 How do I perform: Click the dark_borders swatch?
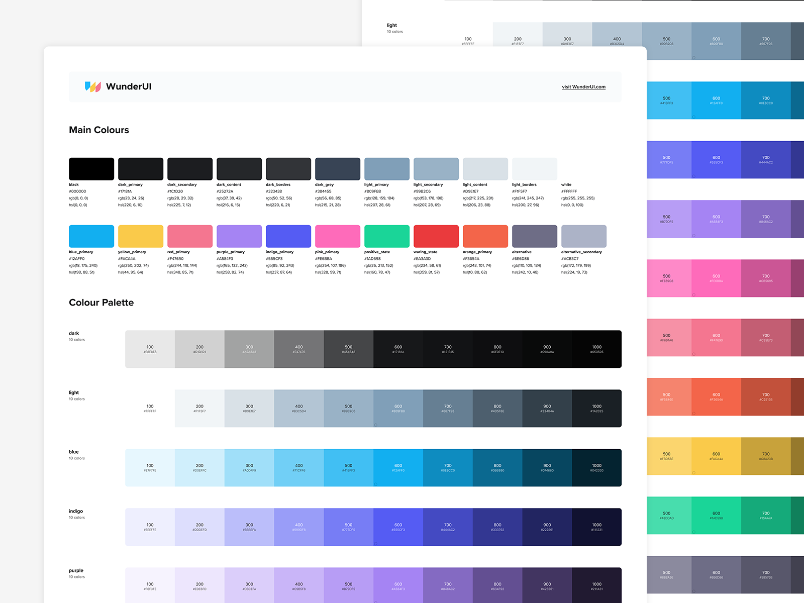pyautogui.click(x=288, y=169)
